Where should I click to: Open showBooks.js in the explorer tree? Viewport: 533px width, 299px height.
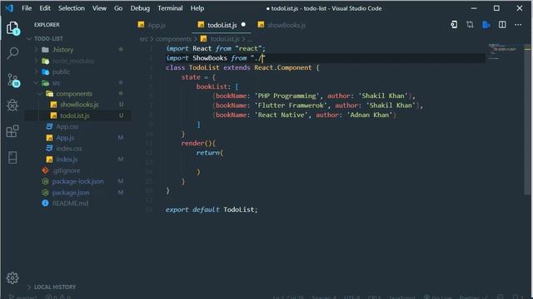(x=78, y=105)
